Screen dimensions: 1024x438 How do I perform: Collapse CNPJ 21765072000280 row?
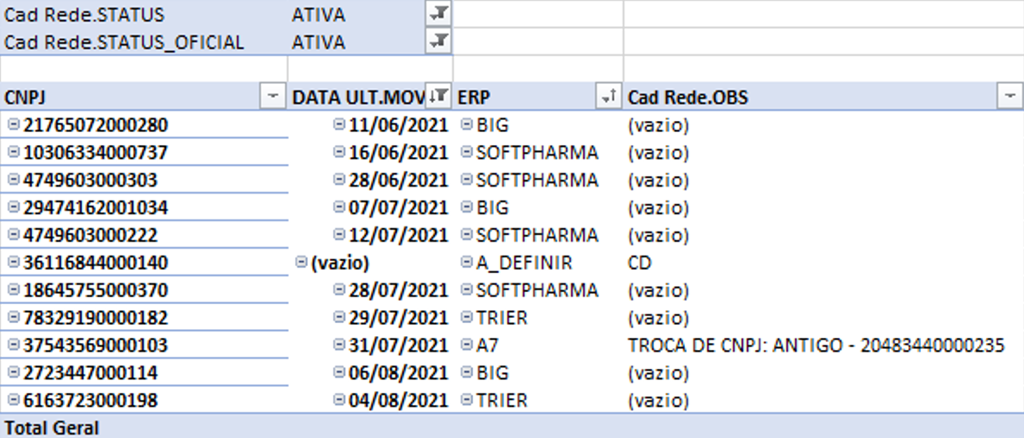[x=13, y=125]
